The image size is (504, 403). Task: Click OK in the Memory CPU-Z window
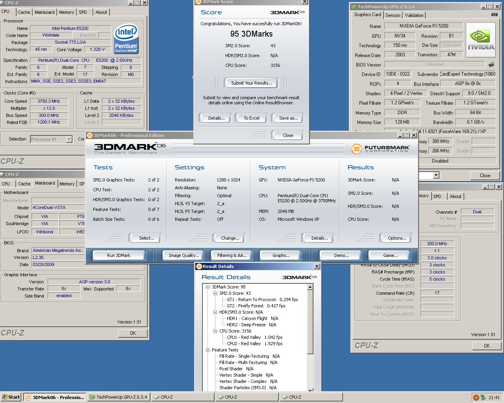(x=487, y=346)
